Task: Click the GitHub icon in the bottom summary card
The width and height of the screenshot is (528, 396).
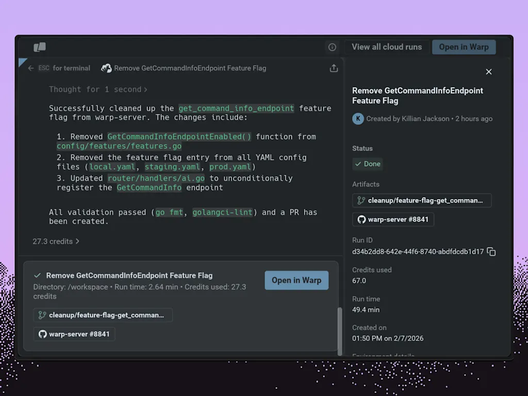Action: [x=43, y=334]
